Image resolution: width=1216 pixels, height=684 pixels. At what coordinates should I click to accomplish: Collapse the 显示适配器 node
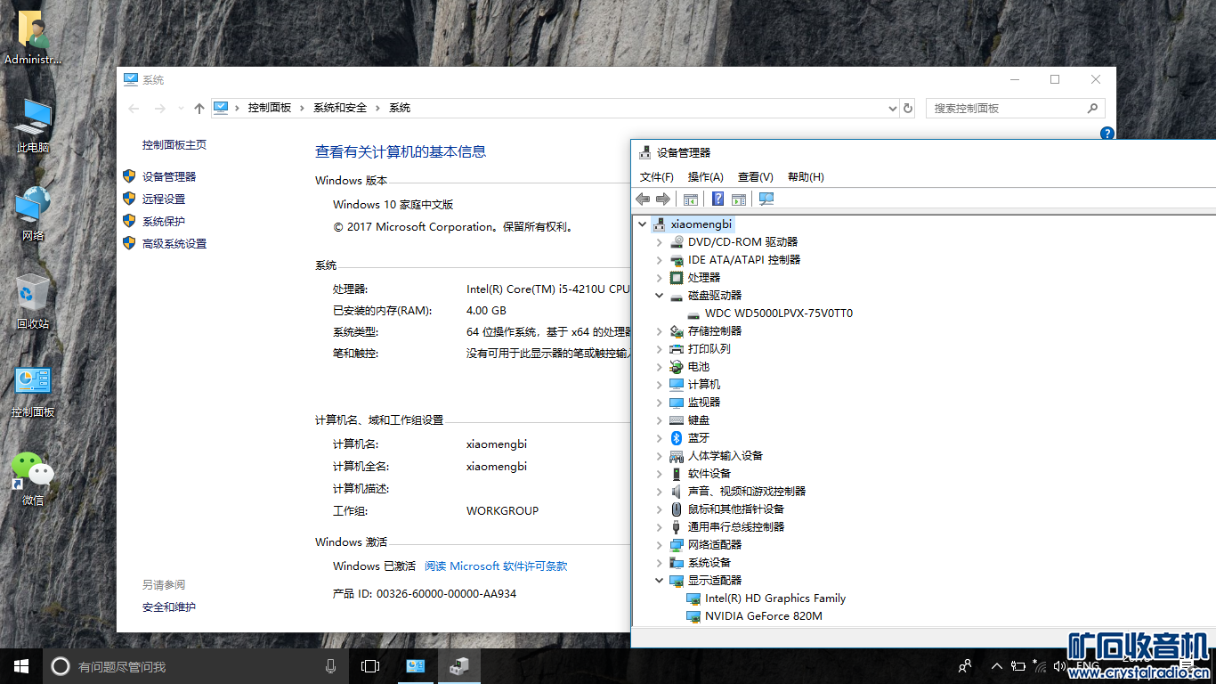(x=660, y=581)
